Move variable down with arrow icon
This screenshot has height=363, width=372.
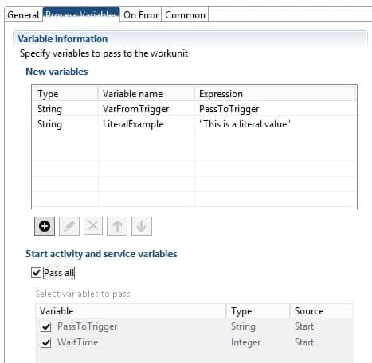(x=142, y=226)
